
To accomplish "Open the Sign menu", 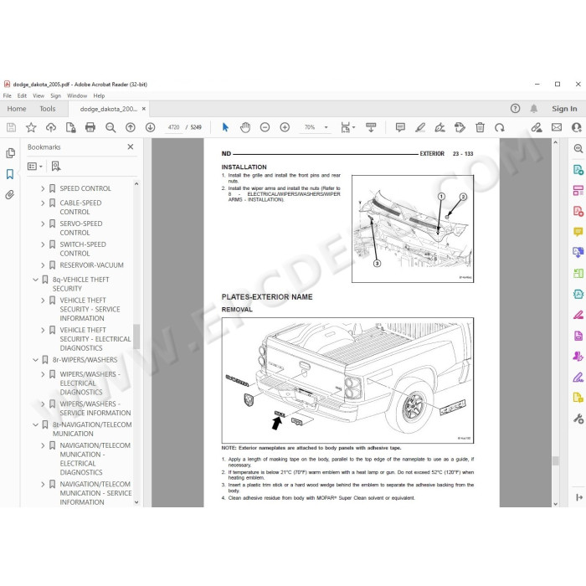I will tap(56, 95).
